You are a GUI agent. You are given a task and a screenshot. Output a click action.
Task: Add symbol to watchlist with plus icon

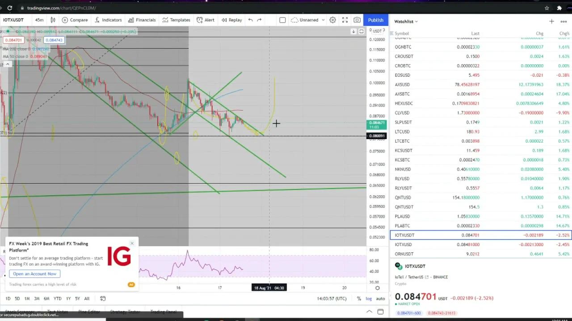pyautogui.click(x=551, y=21)
